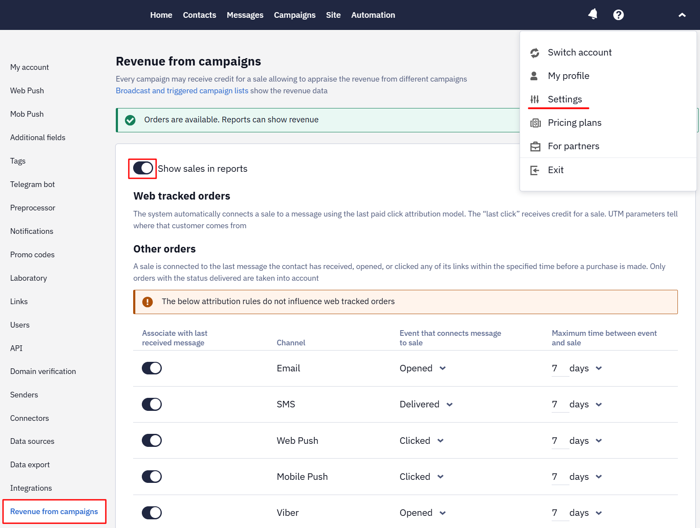Go to My account sidebar link
Image resolution: width=700 pixels, height=528 pixels.
pyautogui.click(x=29, y=67)
